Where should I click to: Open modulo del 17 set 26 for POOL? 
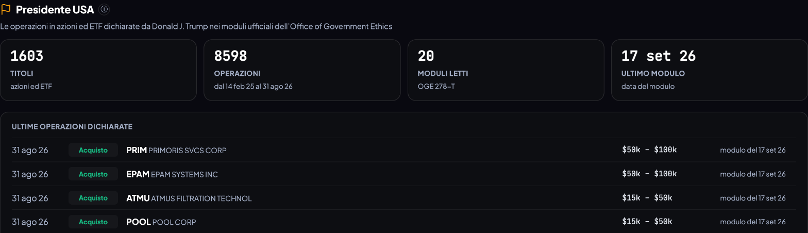[x=753, y=222]
